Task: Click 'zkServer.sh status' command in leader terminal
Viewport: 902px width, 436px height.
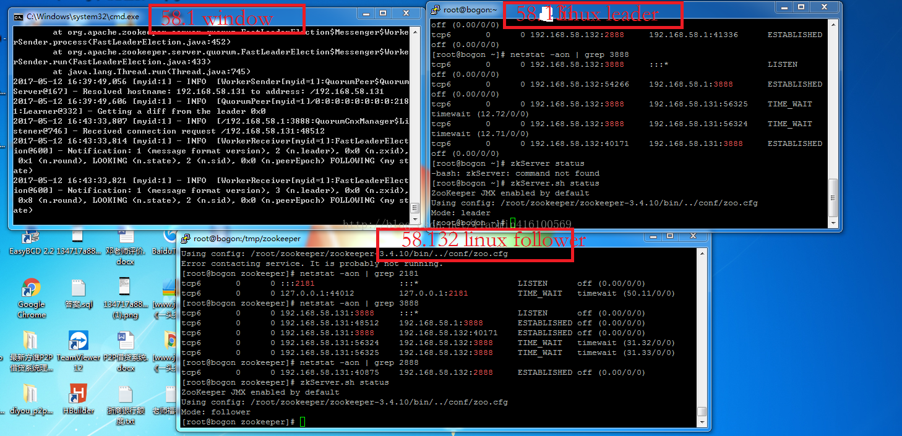Action: [555, 183]
